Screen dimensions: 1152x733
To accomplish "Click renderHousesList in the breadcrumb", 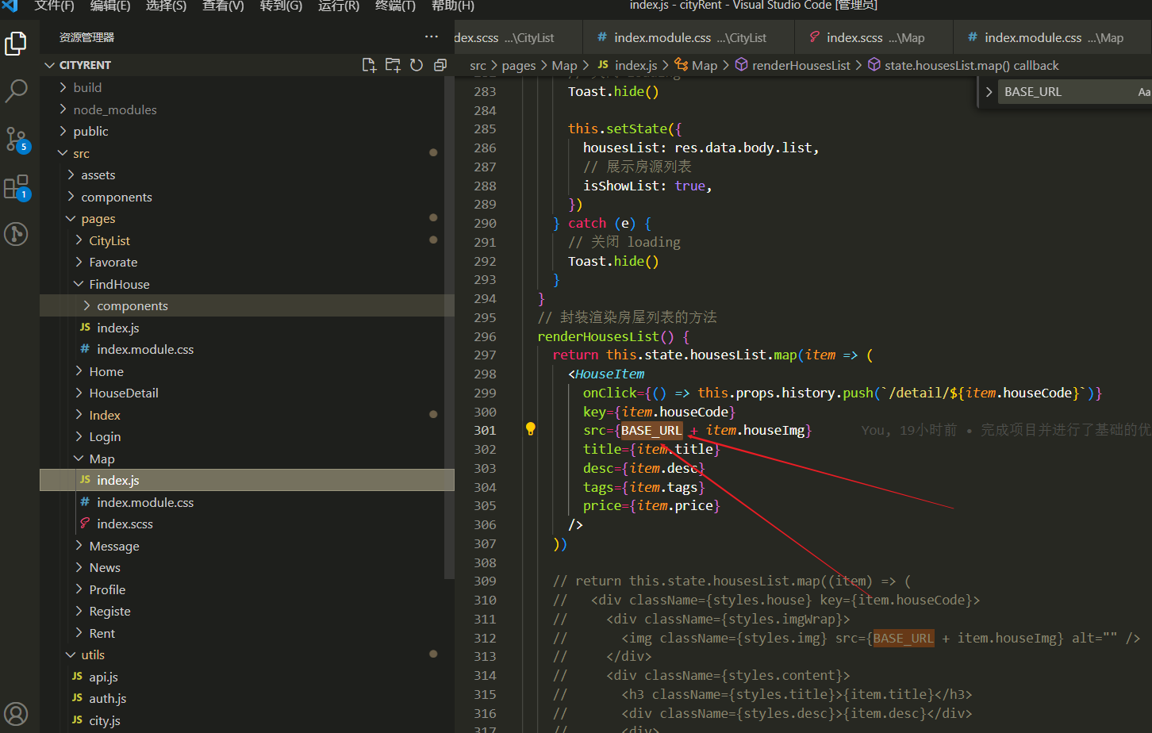I will [801, 66].
